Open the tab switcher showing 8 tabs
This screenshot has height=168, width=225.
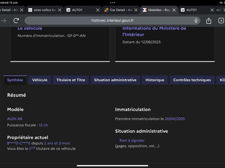click(221, 20)
